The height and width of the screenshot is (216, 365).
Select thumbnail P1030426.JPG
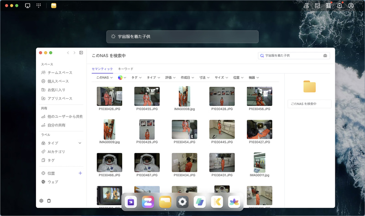(x=109, y=96)
